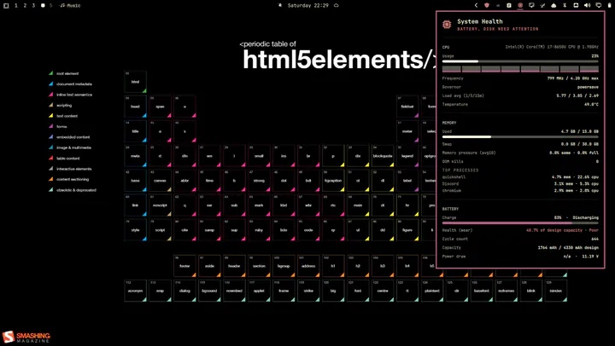Click the CPU usage progress bar
This screenshot has width=615, height=346.
[520, 61]
